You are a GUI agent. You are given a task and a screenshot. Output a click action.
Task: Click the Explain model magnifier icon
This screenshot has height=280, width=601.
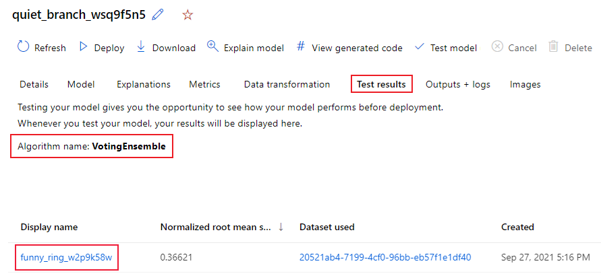coord(212,46)
